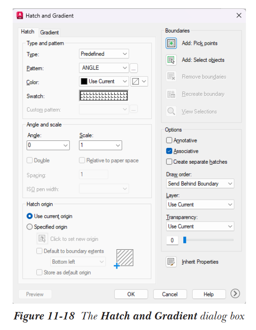
Task: Open the Angle dropdown
Action: 48,145
